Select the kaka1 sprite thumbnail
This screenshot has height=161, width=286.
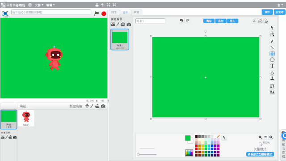(x=26, y=118)
